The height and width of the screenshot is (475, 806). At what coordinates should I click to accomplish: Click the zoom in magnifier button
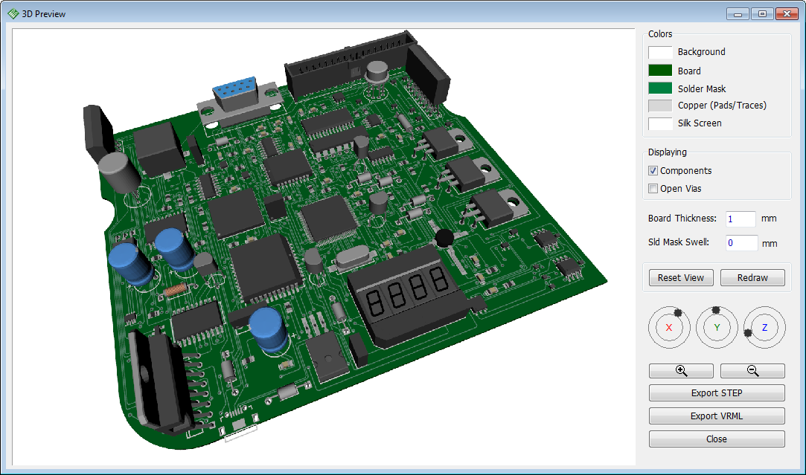(681, 371)
